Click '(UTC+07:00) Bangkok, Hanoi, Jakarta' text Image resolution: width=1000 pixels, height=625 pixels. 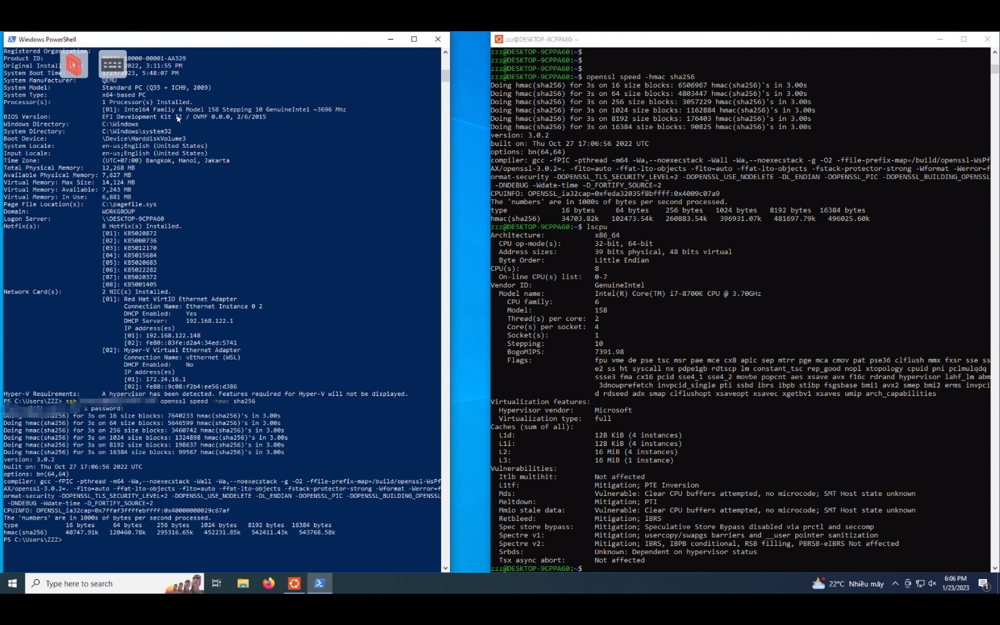166,161
